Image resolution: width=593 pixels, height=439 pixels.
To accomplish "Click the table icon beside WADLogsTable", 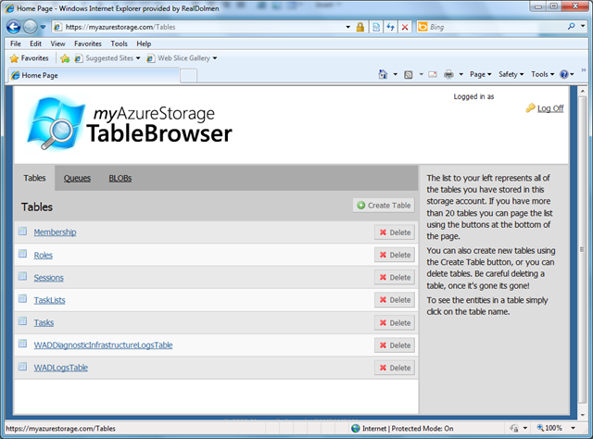I will click(22, 367).
